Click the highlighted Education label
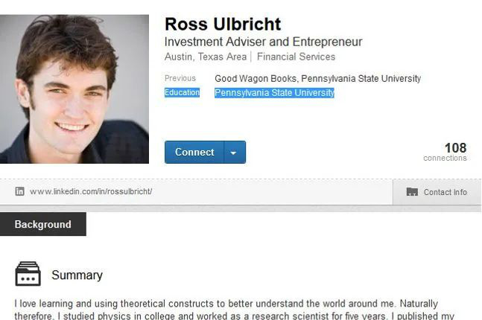482x320 pixels. coord(182,92)
